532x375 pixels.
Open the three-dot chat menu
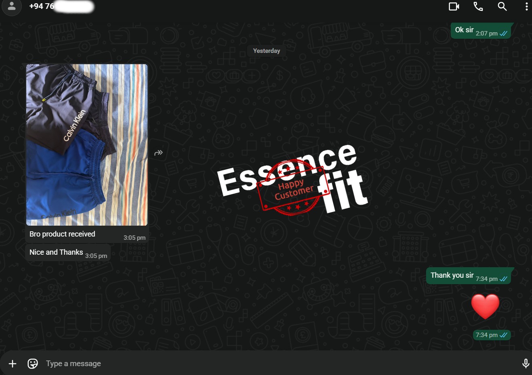526,6
